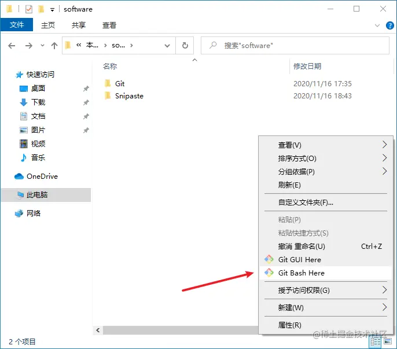Click the Forward navigation arrow
This screenshot has height=349, width=397.
(28, 46)
